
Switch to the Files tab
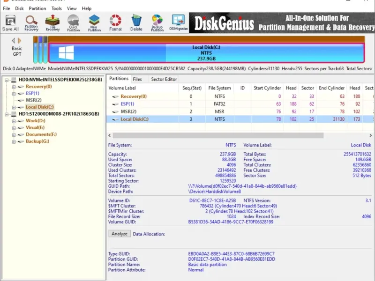[x=137, y=79]
